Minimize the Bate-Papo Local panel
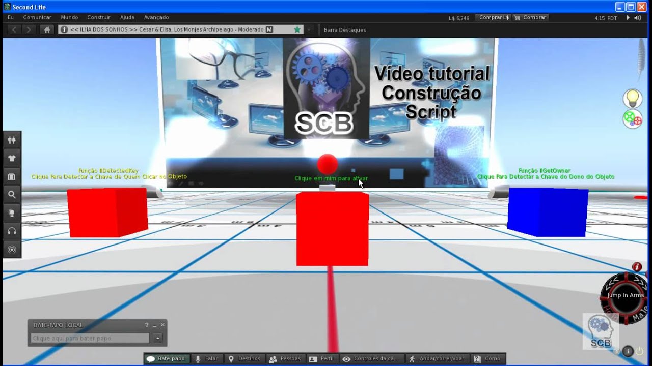This screenshot has height=366, width=652. click(x=155, y=325)
